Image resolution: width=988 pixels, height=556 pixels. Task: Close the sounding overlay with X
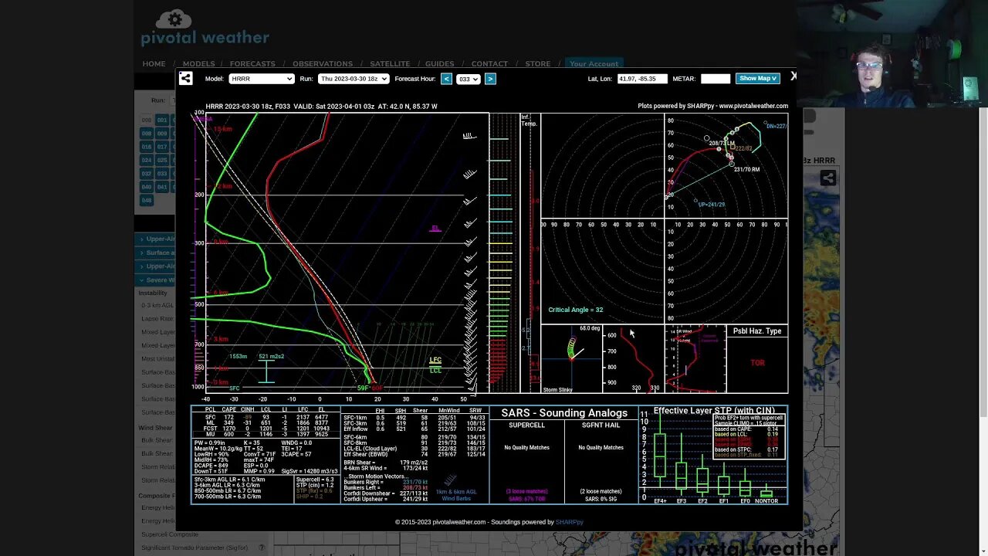[x=793, y=76]
